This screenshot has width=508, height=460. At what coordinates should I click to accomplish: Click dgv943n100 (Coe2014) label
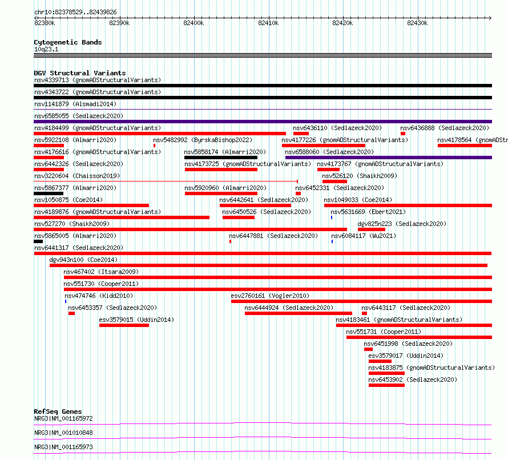click(83, 260)
